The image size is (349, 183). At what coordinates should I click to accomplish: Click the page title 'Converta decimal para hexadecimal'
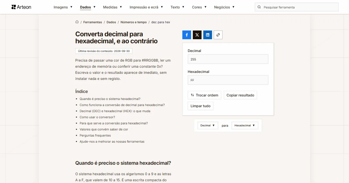coord(116,37)
